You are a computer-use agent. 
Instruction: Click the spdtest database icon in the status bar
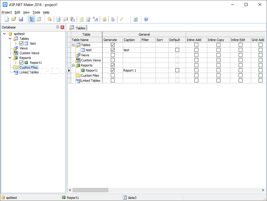pos(3,198)
